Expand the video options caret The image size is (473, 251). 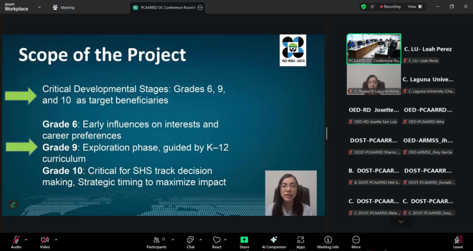tap(56, 239)
